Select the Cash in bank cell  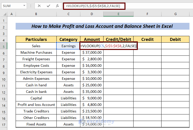point(36,92)
